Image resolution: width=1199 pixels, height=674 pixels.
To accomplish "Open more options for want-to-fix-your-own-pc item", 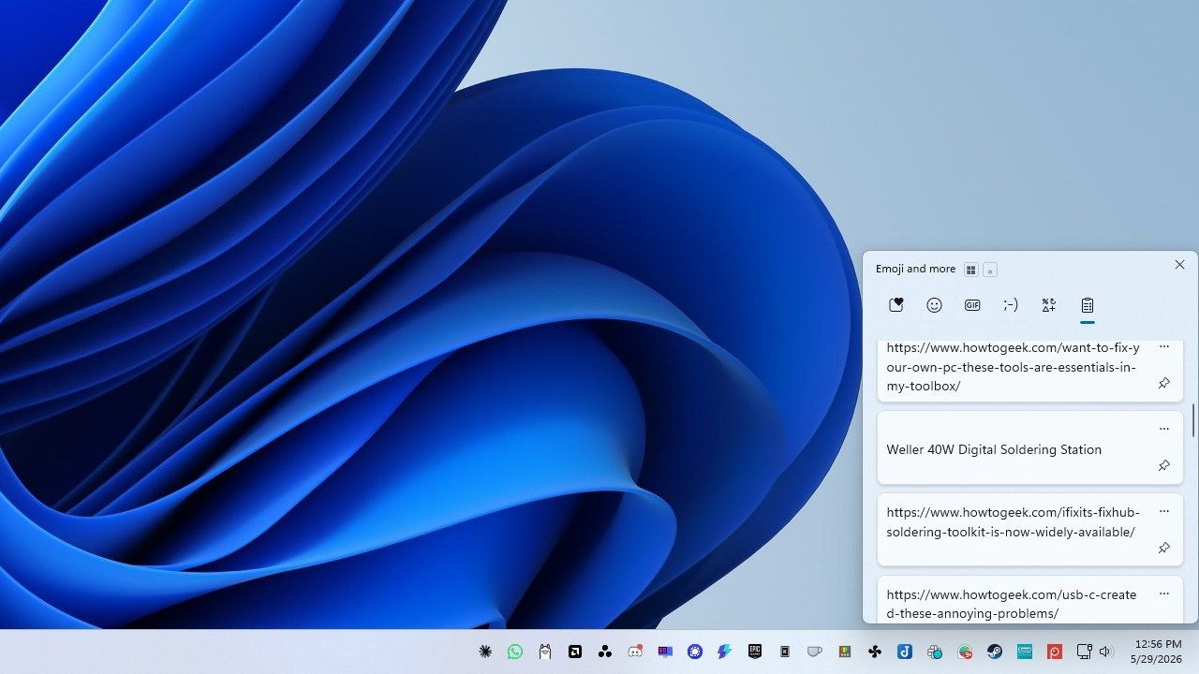I will 1164,346.
